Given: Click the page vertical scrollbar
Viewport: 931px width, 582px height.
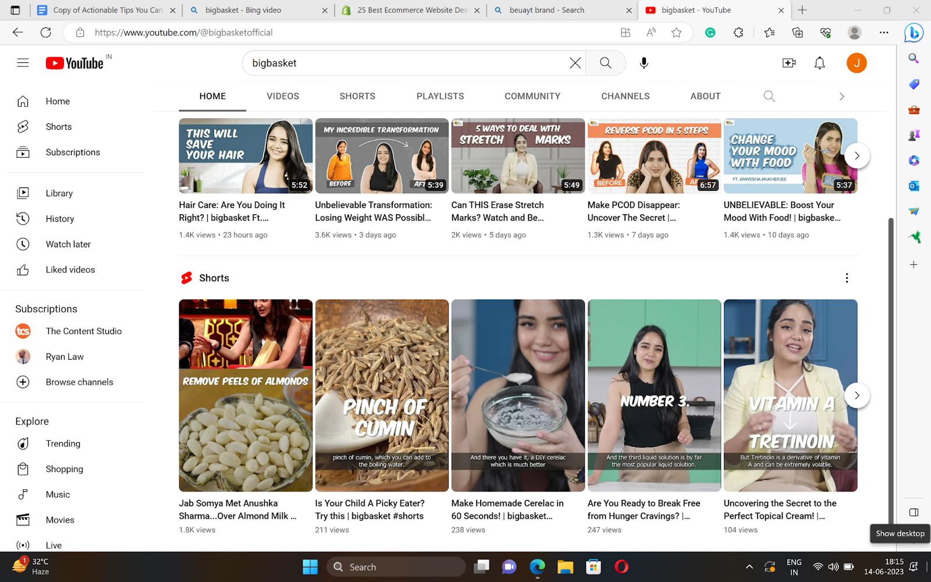Looking at the screenshot, I should point(890,371).
